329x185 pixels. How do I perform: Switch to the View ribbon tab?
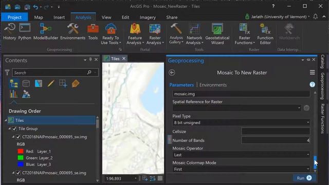[106, 17]
